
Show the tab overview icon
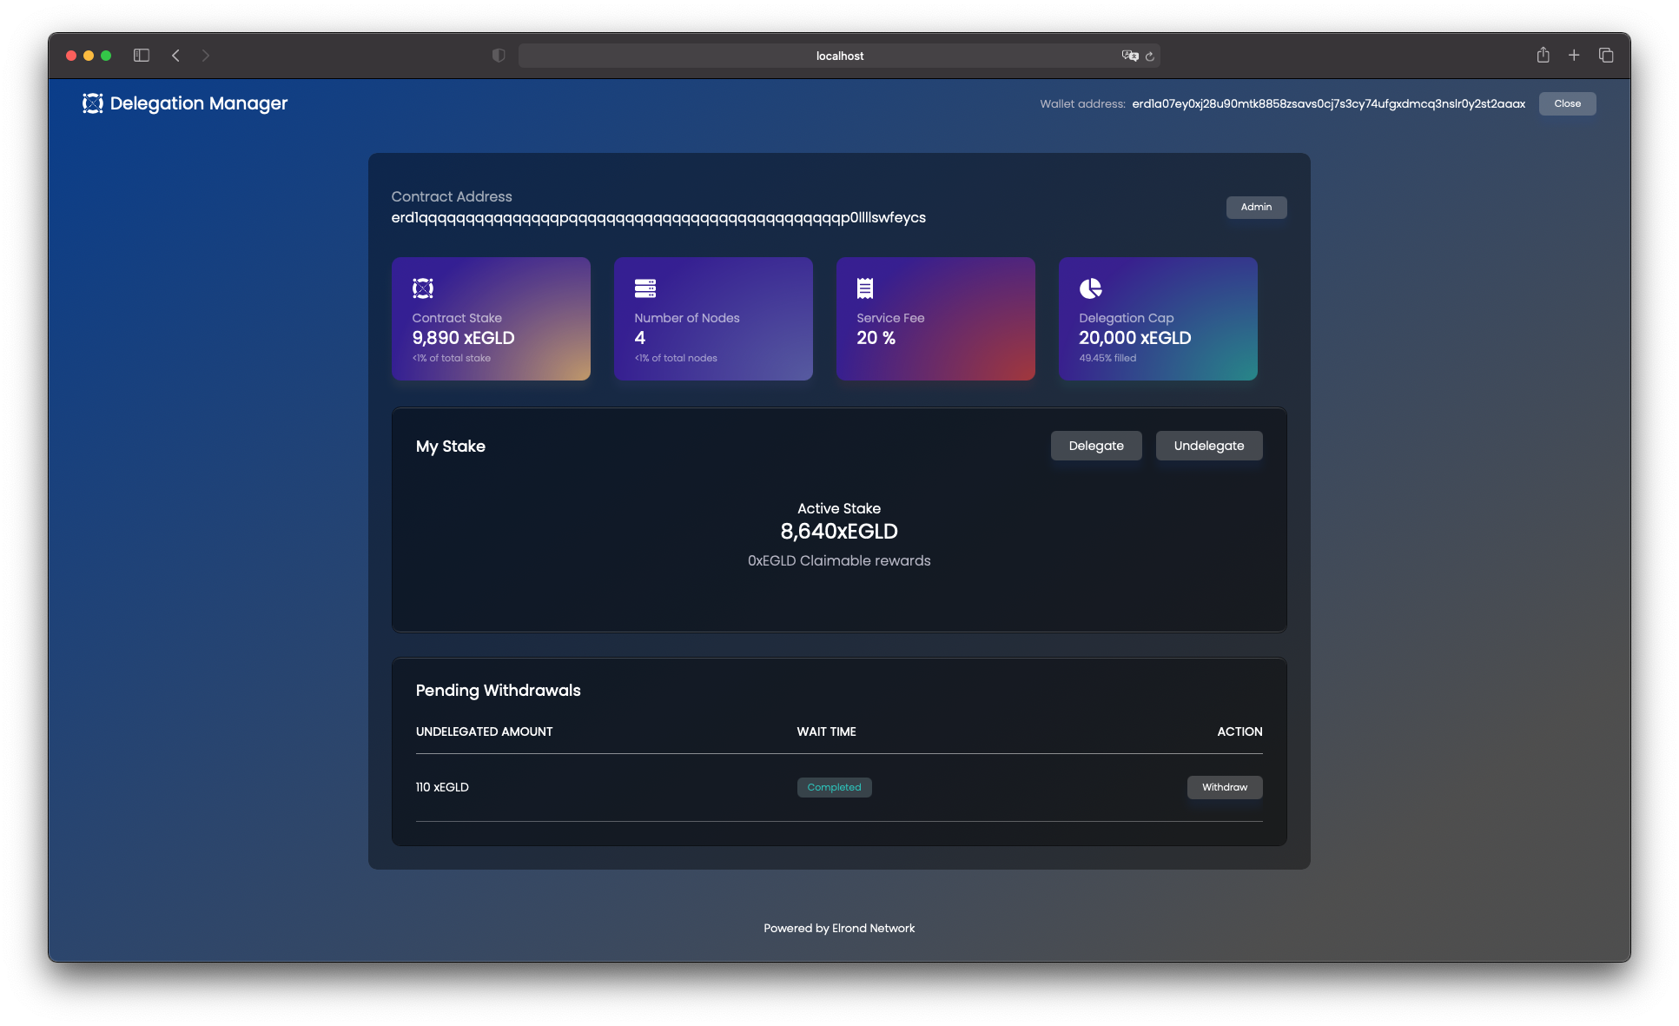coord(1606,56)
